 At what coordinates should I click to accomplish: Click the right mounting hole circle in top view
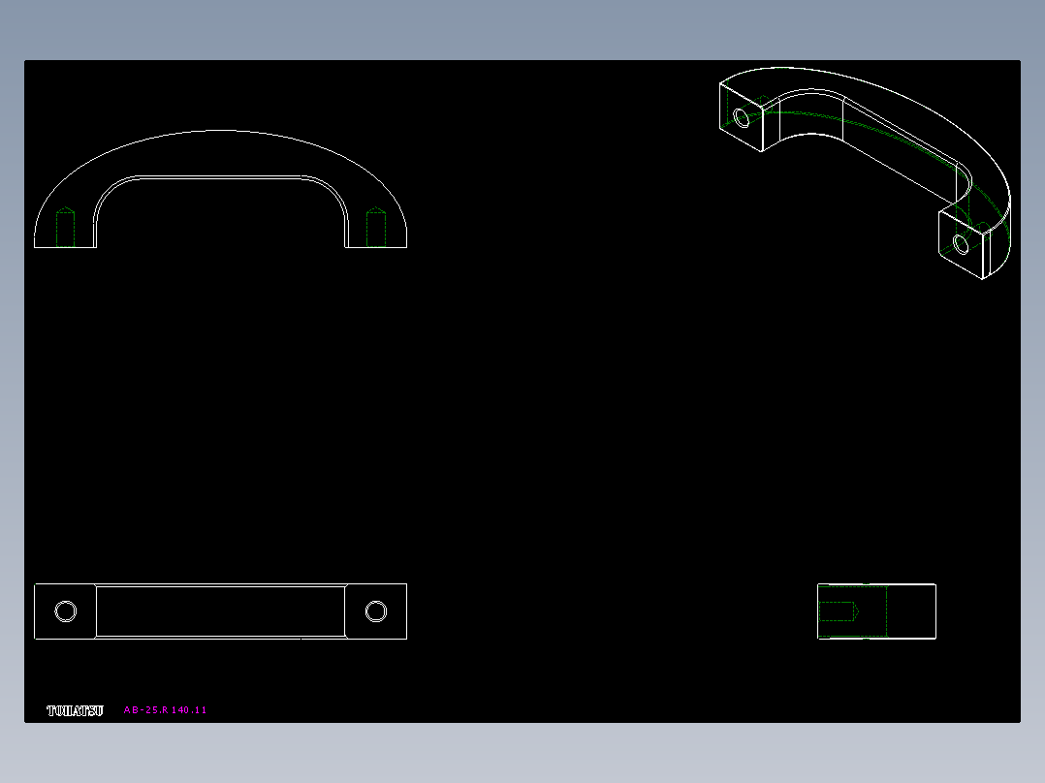376,611
